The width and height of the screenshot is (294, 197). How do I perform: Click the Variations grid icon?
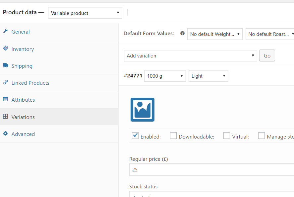(x=5, y=117)
